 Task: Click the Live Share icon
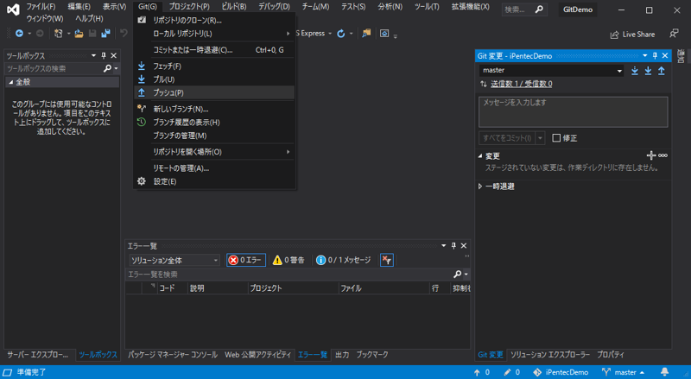point(614,35)
